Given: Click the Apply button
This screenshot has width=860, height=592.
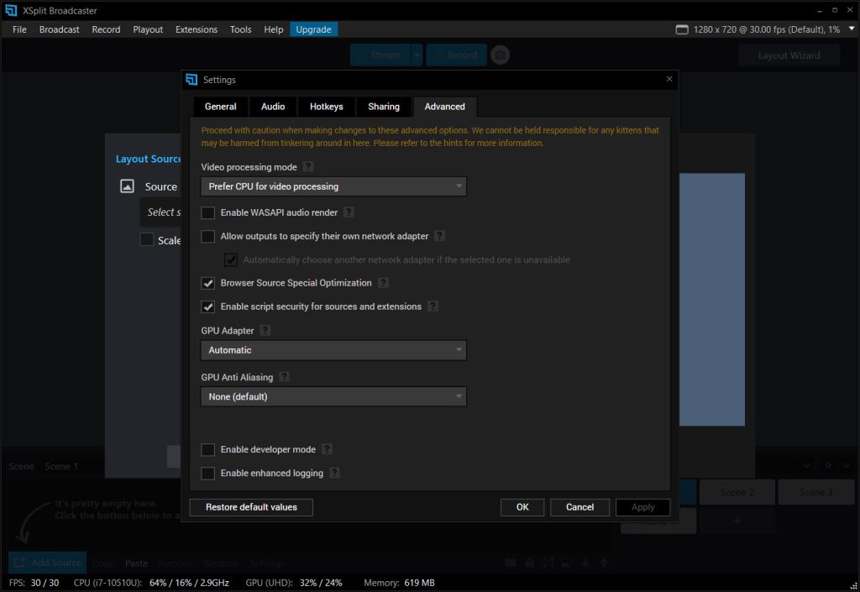Looking at the screenshot, I should click(642, 507).
